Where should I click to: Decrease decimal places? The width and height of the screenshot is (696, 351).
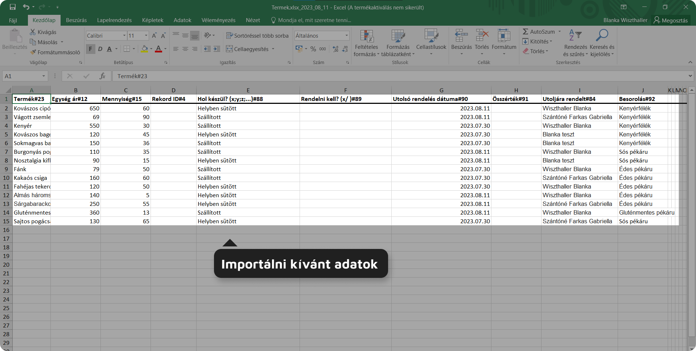[345, 49]
